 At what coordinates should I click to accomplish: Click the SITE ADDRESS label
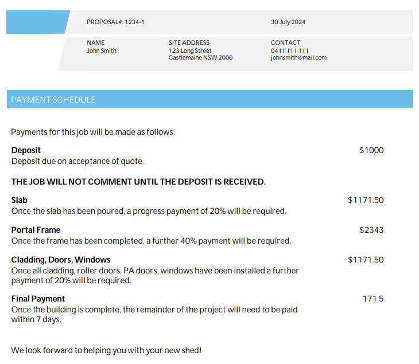coord(189,42)
